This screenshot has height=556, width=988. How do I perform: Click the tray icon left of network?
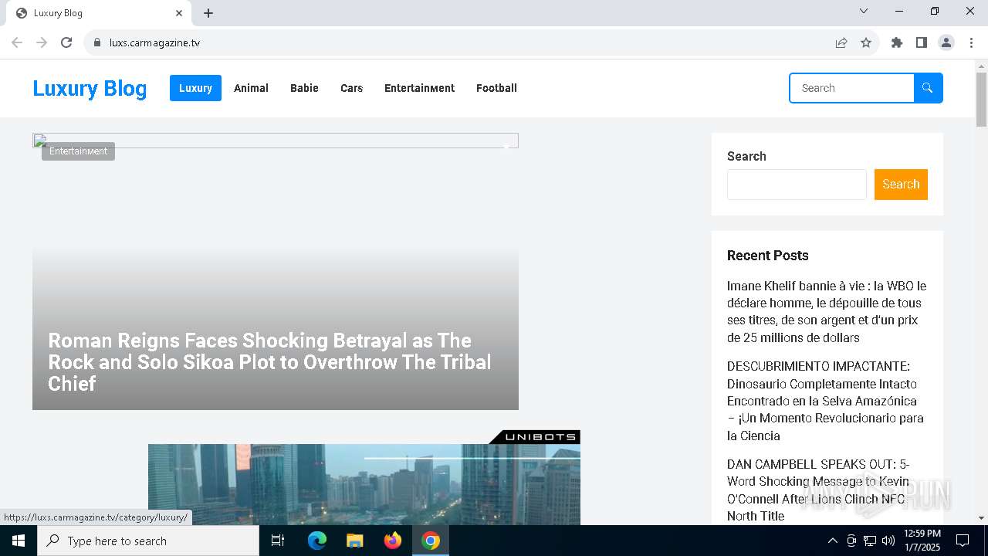click(851, 541)
